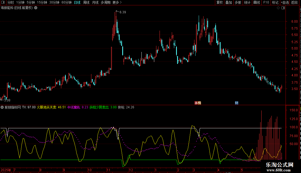Switch to 月线 monthly chart
This screenshot has width=301, height=173.
click(95, 2)
